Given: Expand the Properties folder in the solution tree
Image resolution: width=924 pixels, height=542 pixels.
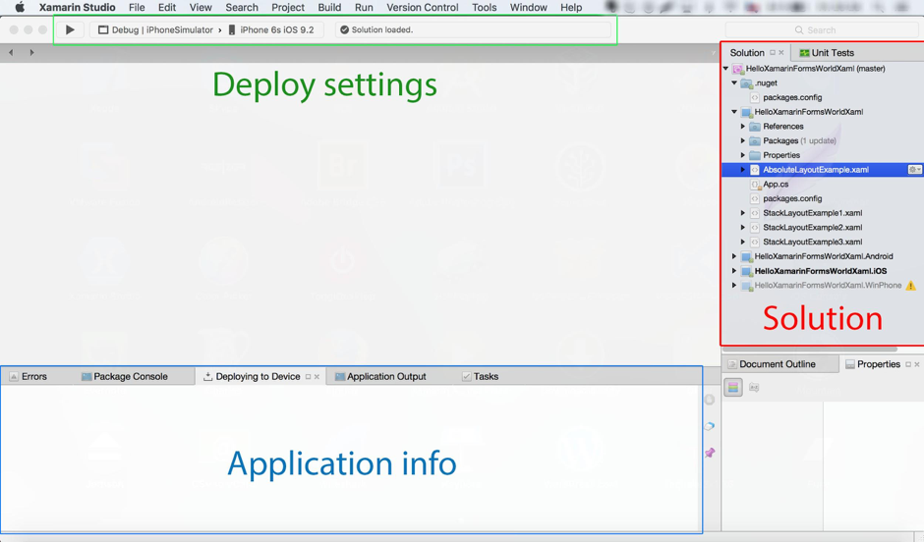Looking at the screenshot, I should [743, 155].
